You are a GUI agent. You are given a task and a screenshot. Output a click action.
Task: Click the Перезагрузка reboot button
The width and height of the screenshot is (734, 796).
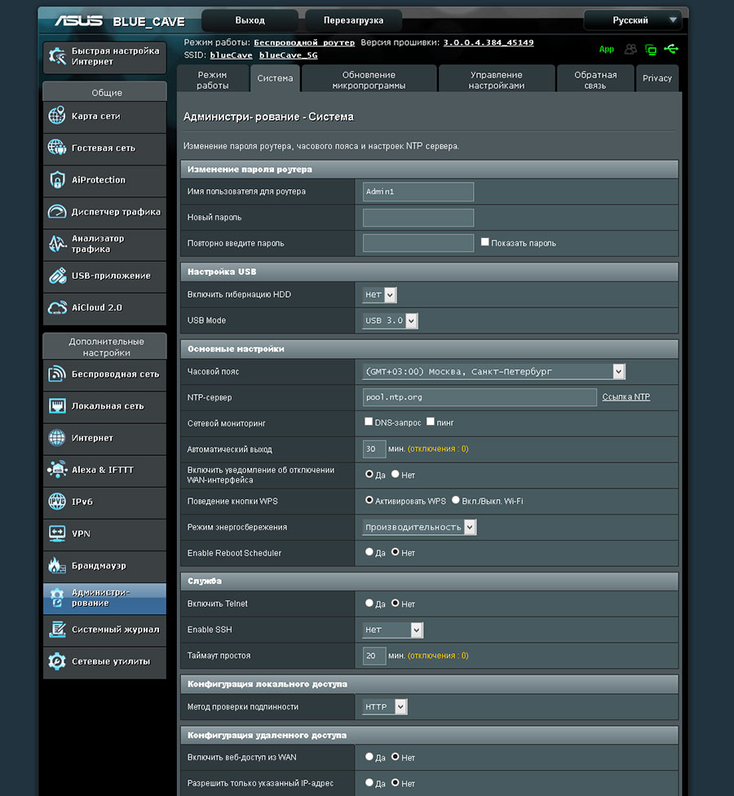(353, 20)
